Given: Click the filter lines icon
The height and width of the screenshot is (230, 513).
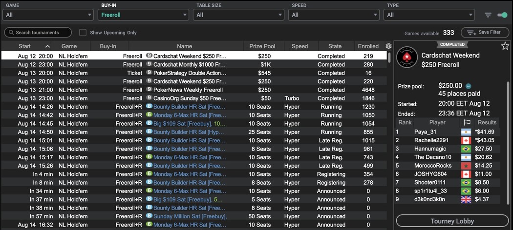Looking at the screenshot, I should tap(488, 15).
